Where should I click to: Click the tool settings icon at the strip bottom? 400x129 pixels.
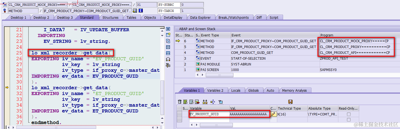pos(168,65)
